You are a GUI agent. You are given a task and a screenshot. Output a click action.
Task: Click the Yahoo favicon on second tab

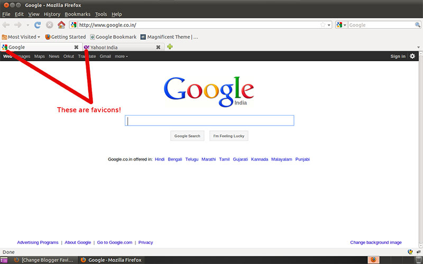tap(86, 47)
